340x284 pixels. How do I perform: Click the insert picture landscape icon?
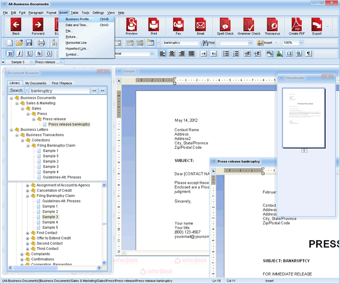[279, 53]
